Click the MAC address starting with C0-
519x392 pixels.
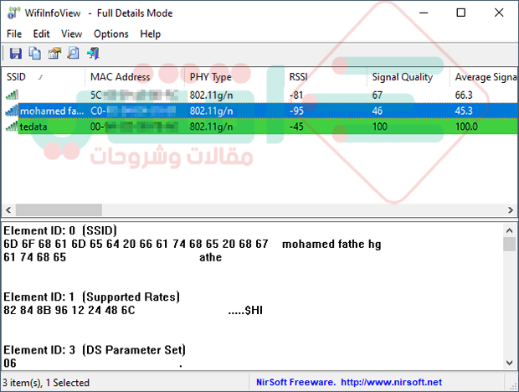click(x=133, y=111)
